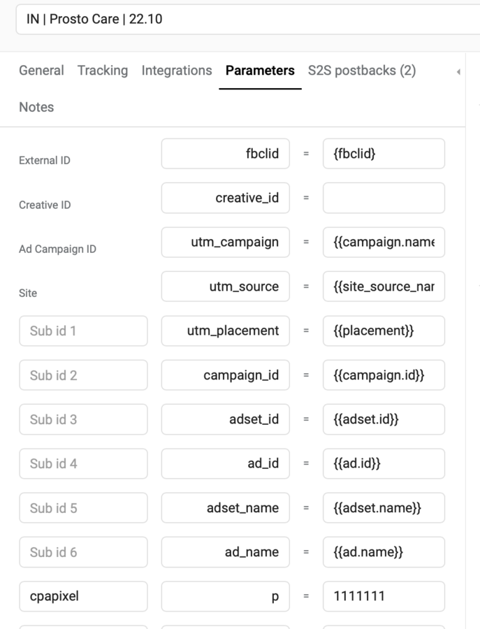Select the {{campaign.id}} value field
480x629 pixels.
pos(384,375)
